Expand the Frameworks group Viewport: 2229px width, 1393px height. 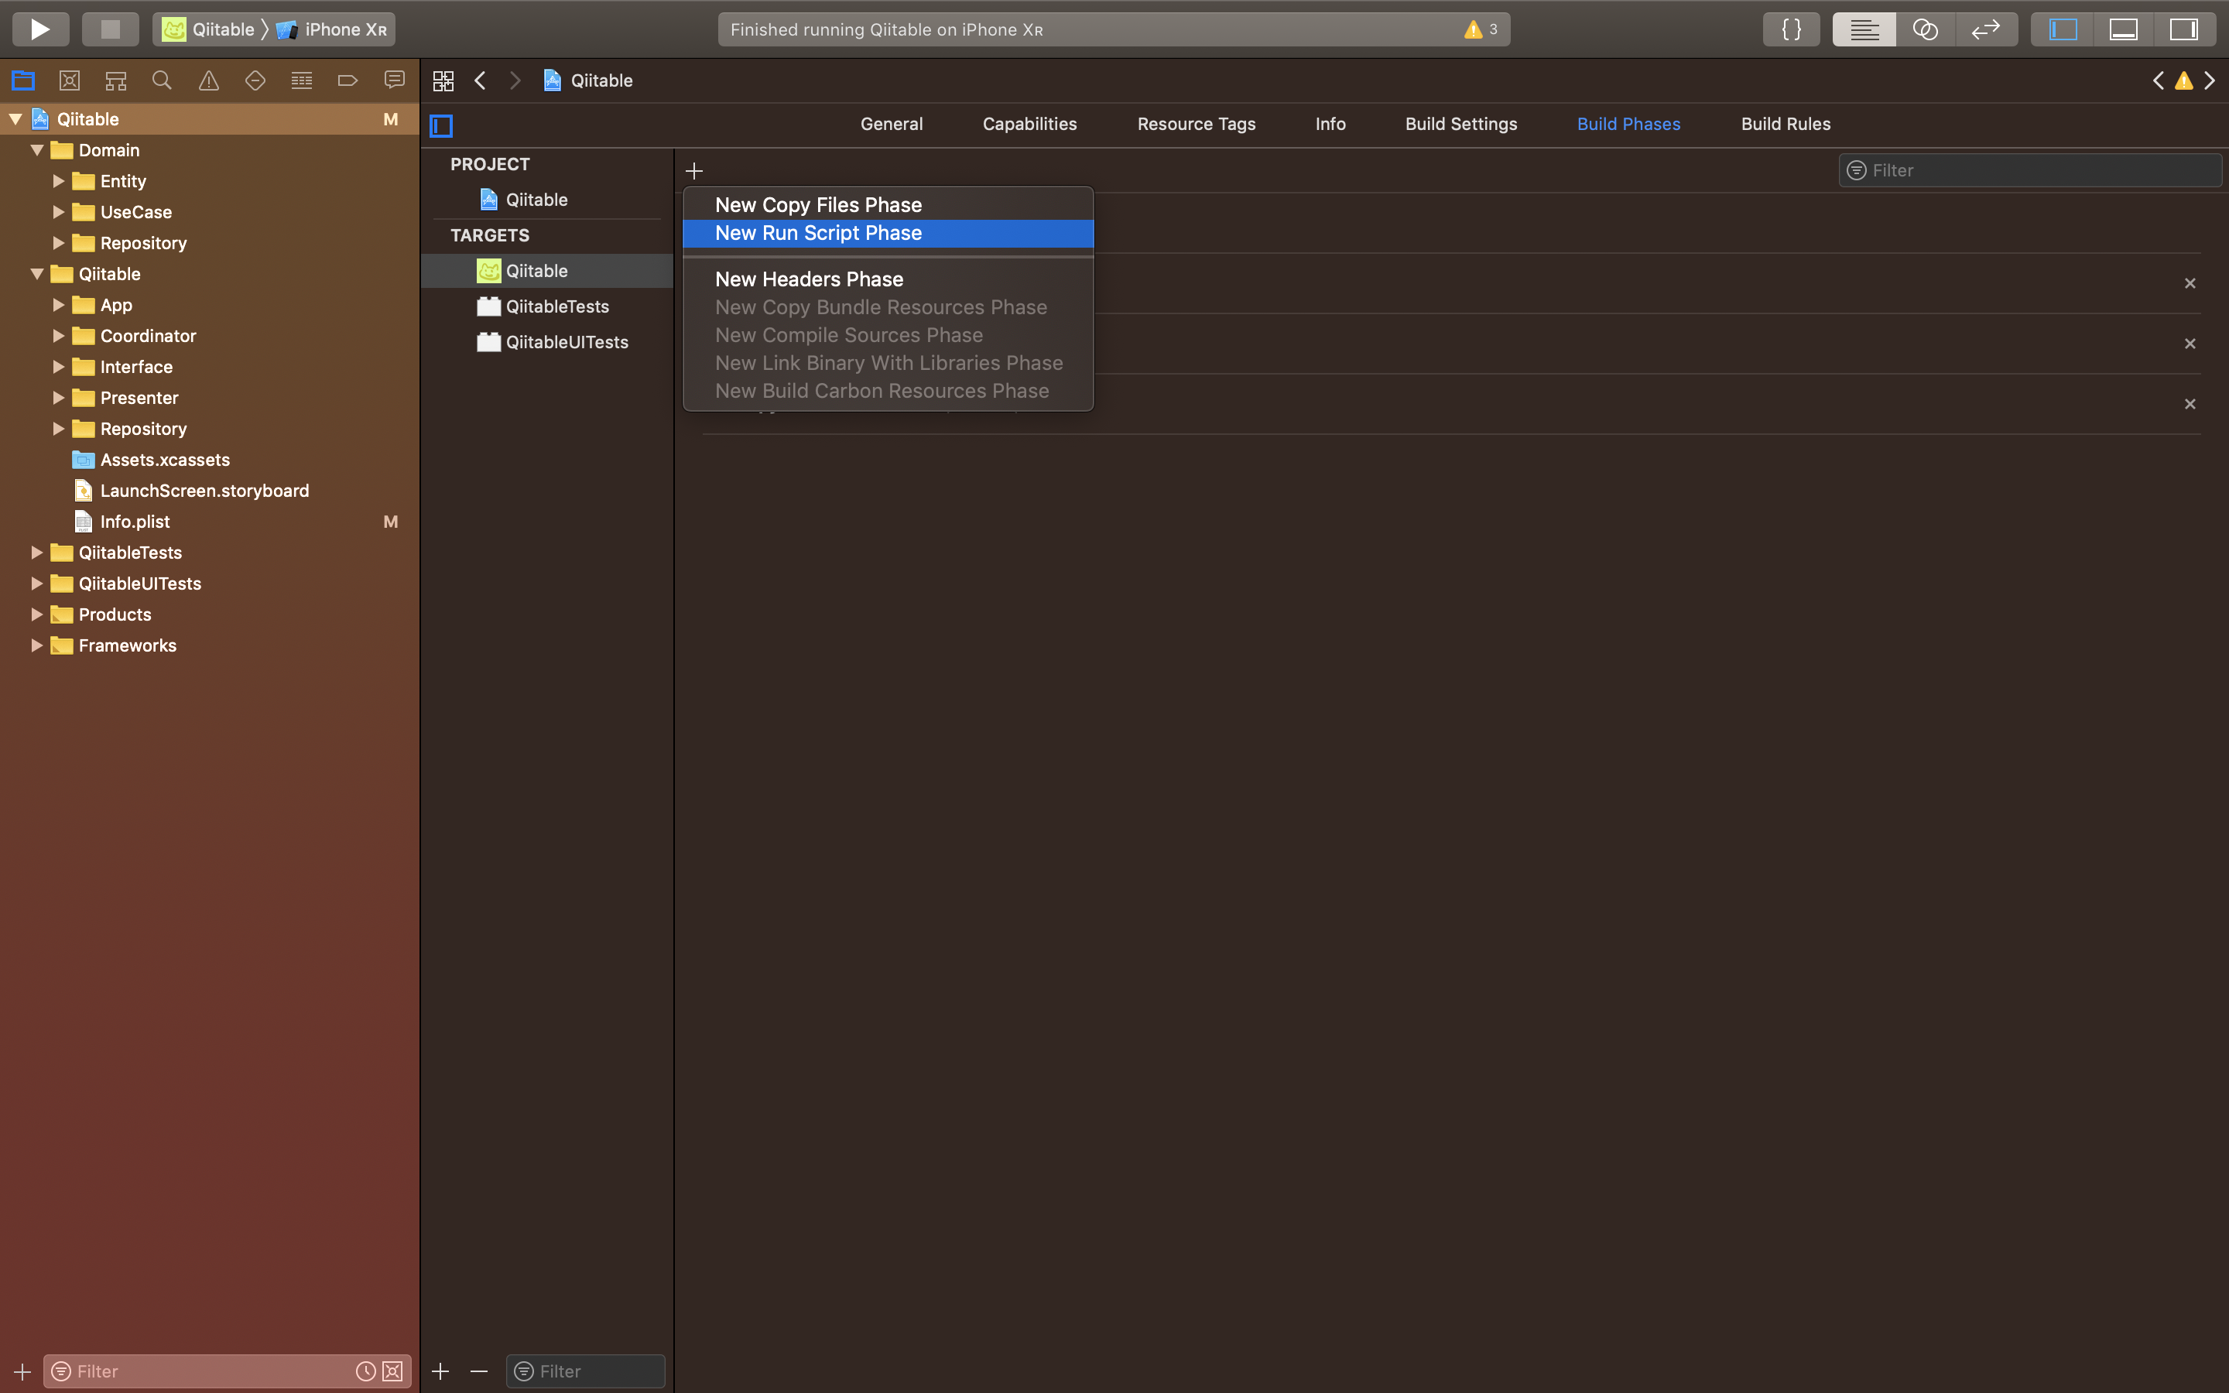tap(37, 646)
